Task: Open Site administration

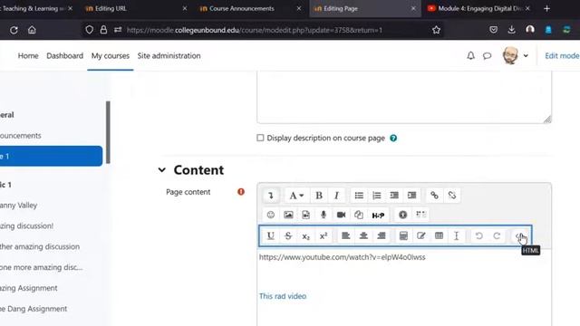Action: pyautogui.click(x=169, y=56)
